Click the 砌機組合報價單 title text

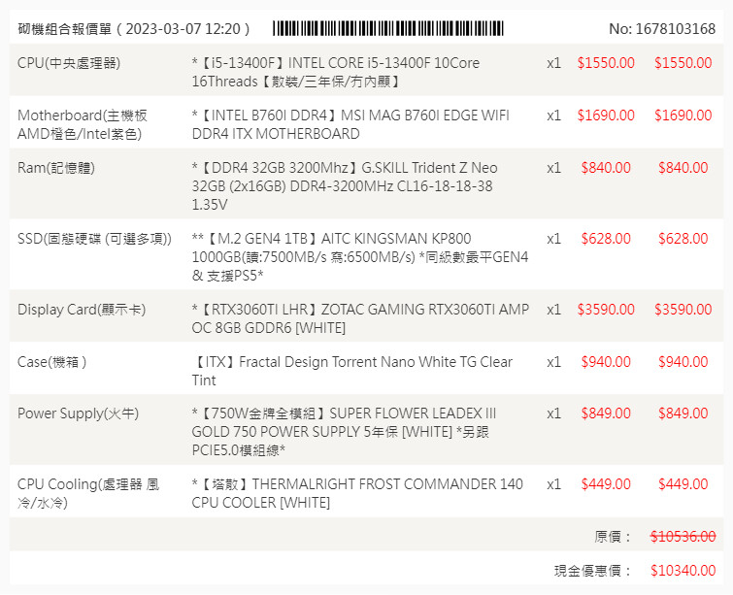tap(134, 29)
